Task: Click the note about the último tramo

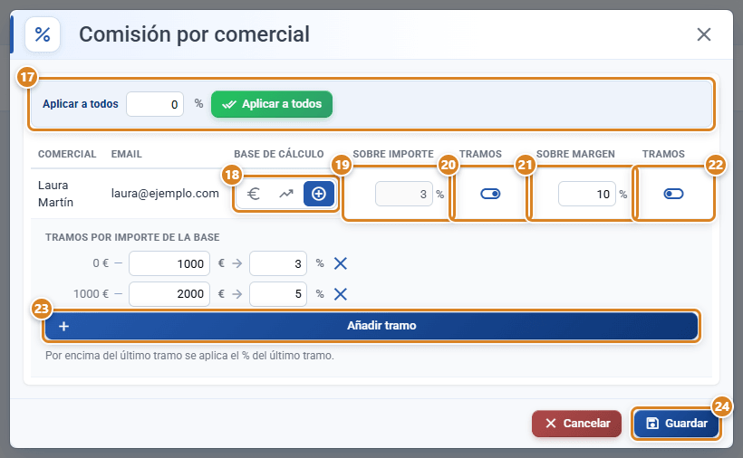Action: pos(189,356)
